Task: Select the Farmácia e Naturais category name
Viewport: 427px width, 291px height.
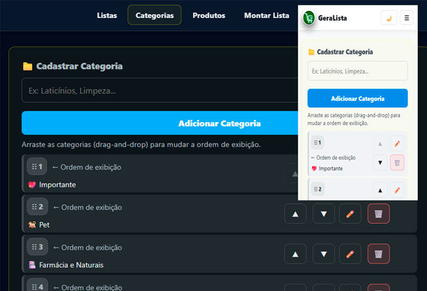Action: tap(71, 265)
